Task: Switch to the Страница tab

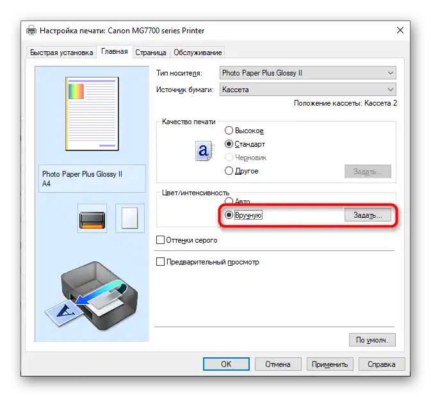Action: pos(150,53)
